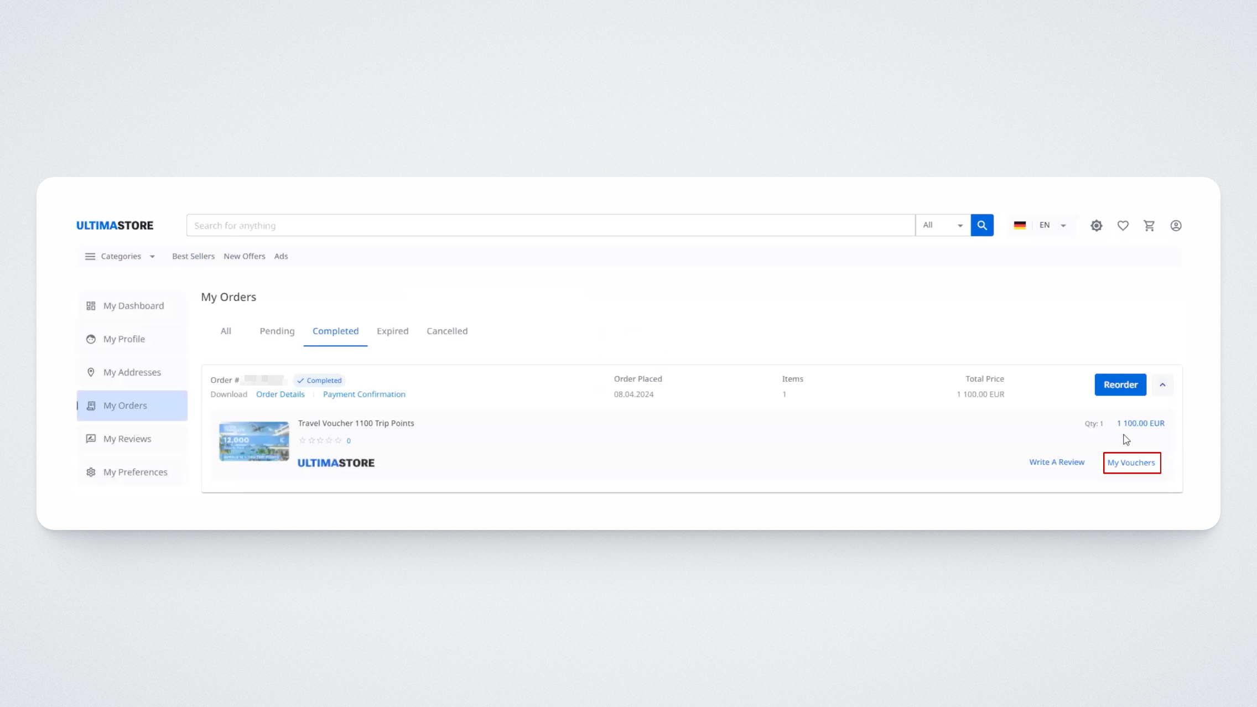Click the empty star rating row
This screenshot has height=707, width=1257.
click(x=320, y=440)
